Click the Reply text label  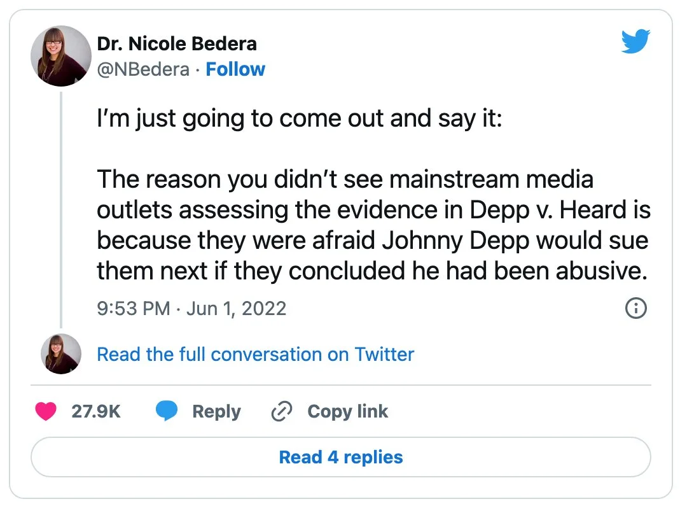pos(216,412)
